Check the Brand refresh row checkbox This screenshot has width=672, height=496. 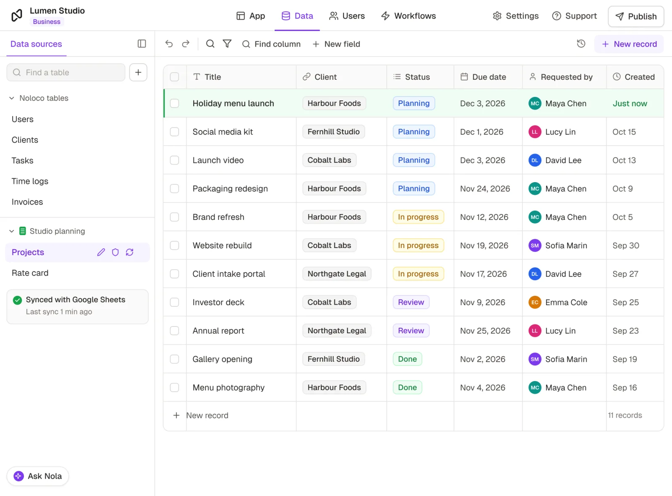pos(175,217)
